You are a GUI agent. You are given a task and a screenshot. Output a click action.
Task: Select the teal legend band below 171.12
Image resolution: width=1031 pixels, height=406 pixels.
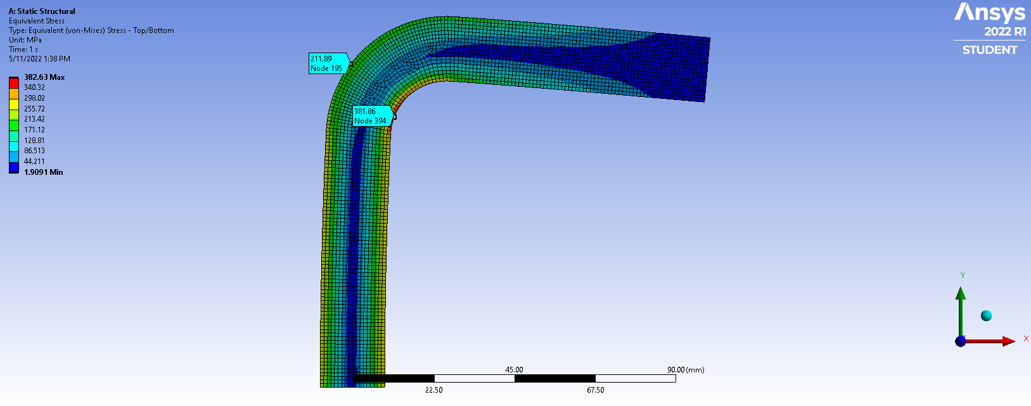(14, 136)
